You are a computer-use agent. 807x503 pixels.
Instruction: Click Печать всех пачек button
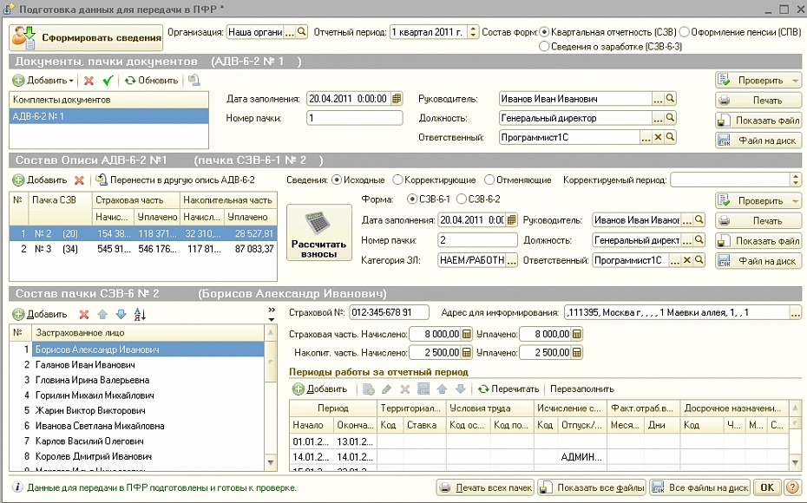coord(485,487)
